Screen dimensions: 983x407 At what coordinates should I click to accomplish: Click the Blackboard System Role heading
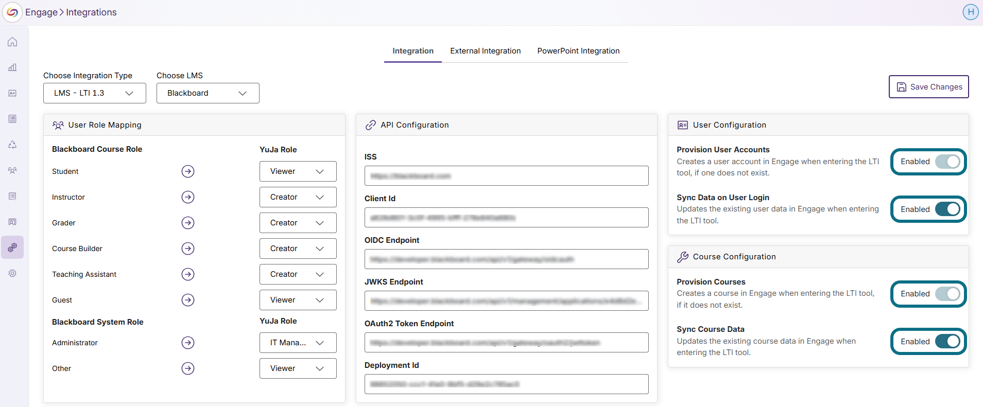coord(98,322)
